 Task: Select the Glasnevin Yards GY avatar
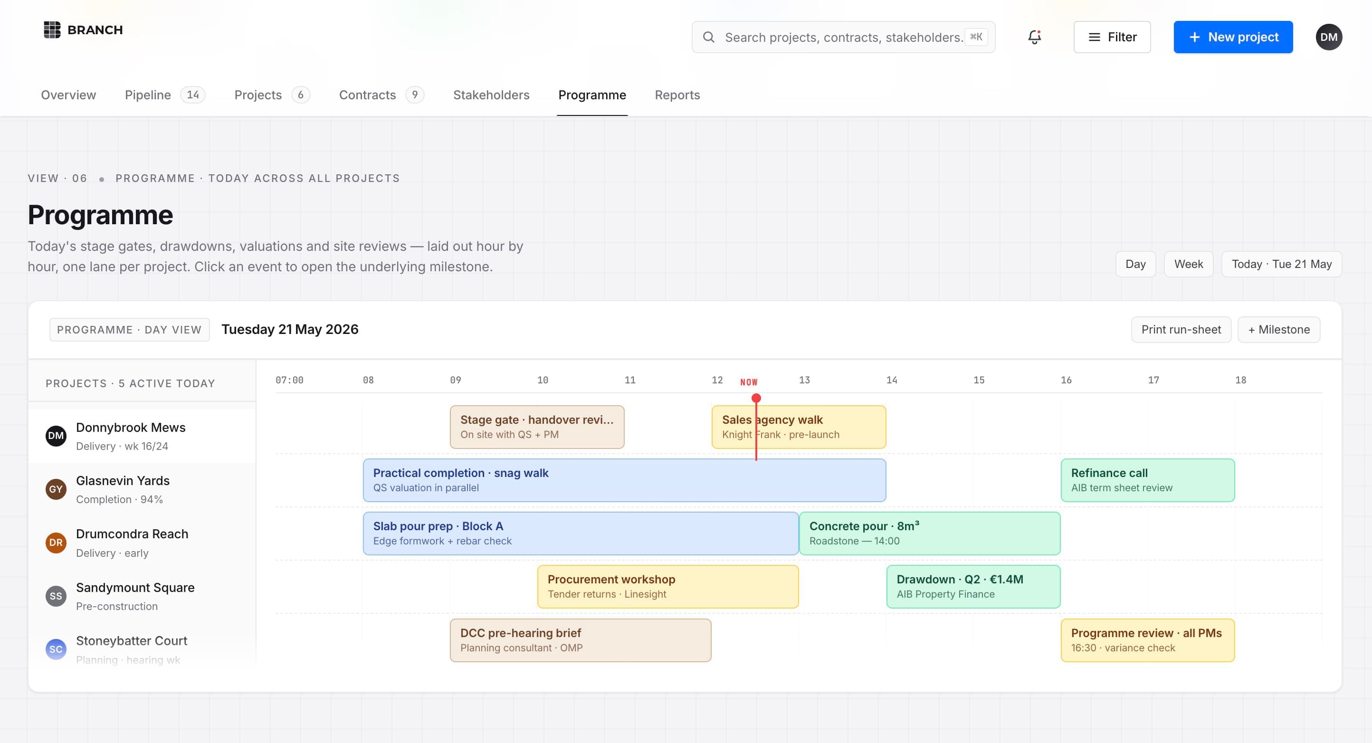coord(56,489)
